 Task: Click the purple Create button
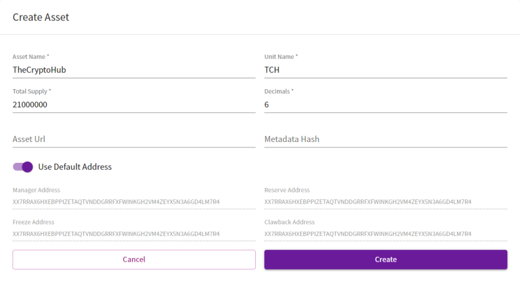click(x=386, y=260)
